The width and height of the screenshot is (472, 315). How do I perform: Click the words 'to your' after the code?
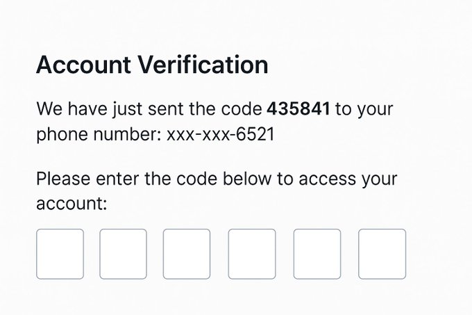point(364,109)
